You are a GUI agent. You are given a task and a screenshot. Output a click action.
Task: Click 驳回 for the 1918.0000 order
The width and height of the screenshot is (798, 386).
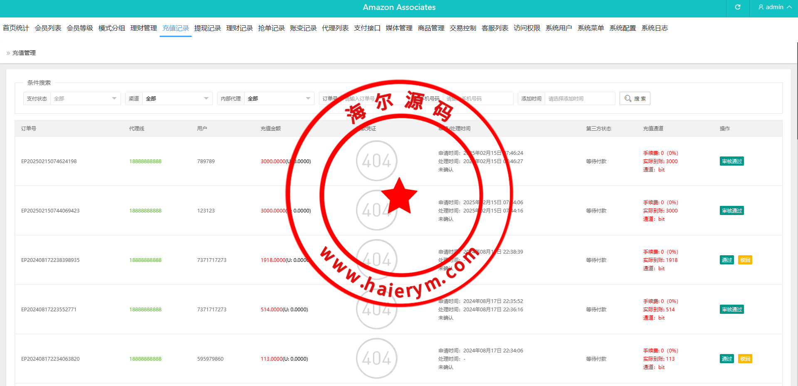(745, 260)
